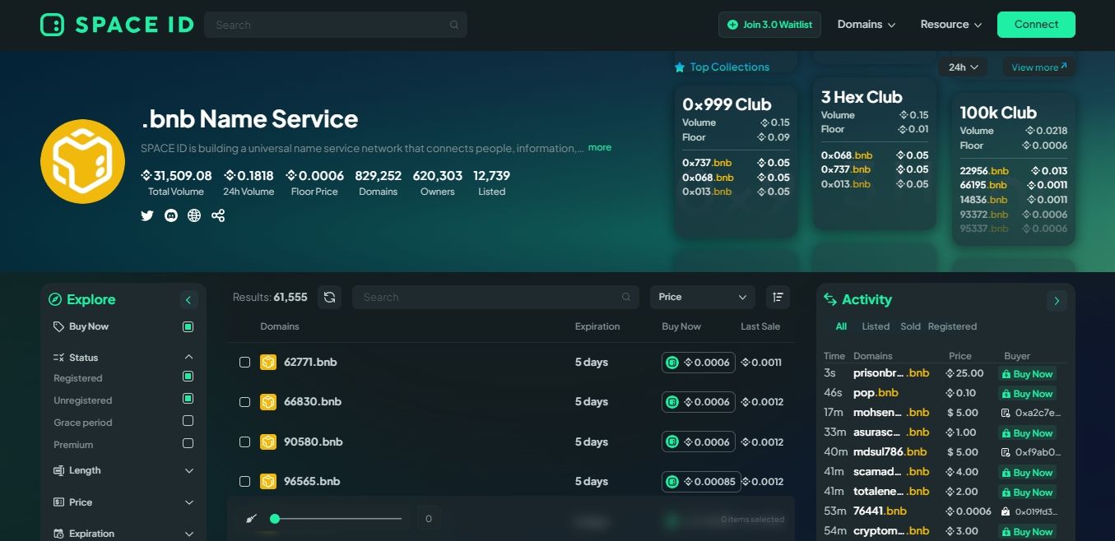The height and width of the screenshot is (541, 1115).
Task: Click the buy icon for 90580.bnb
Action: (672, 442)
